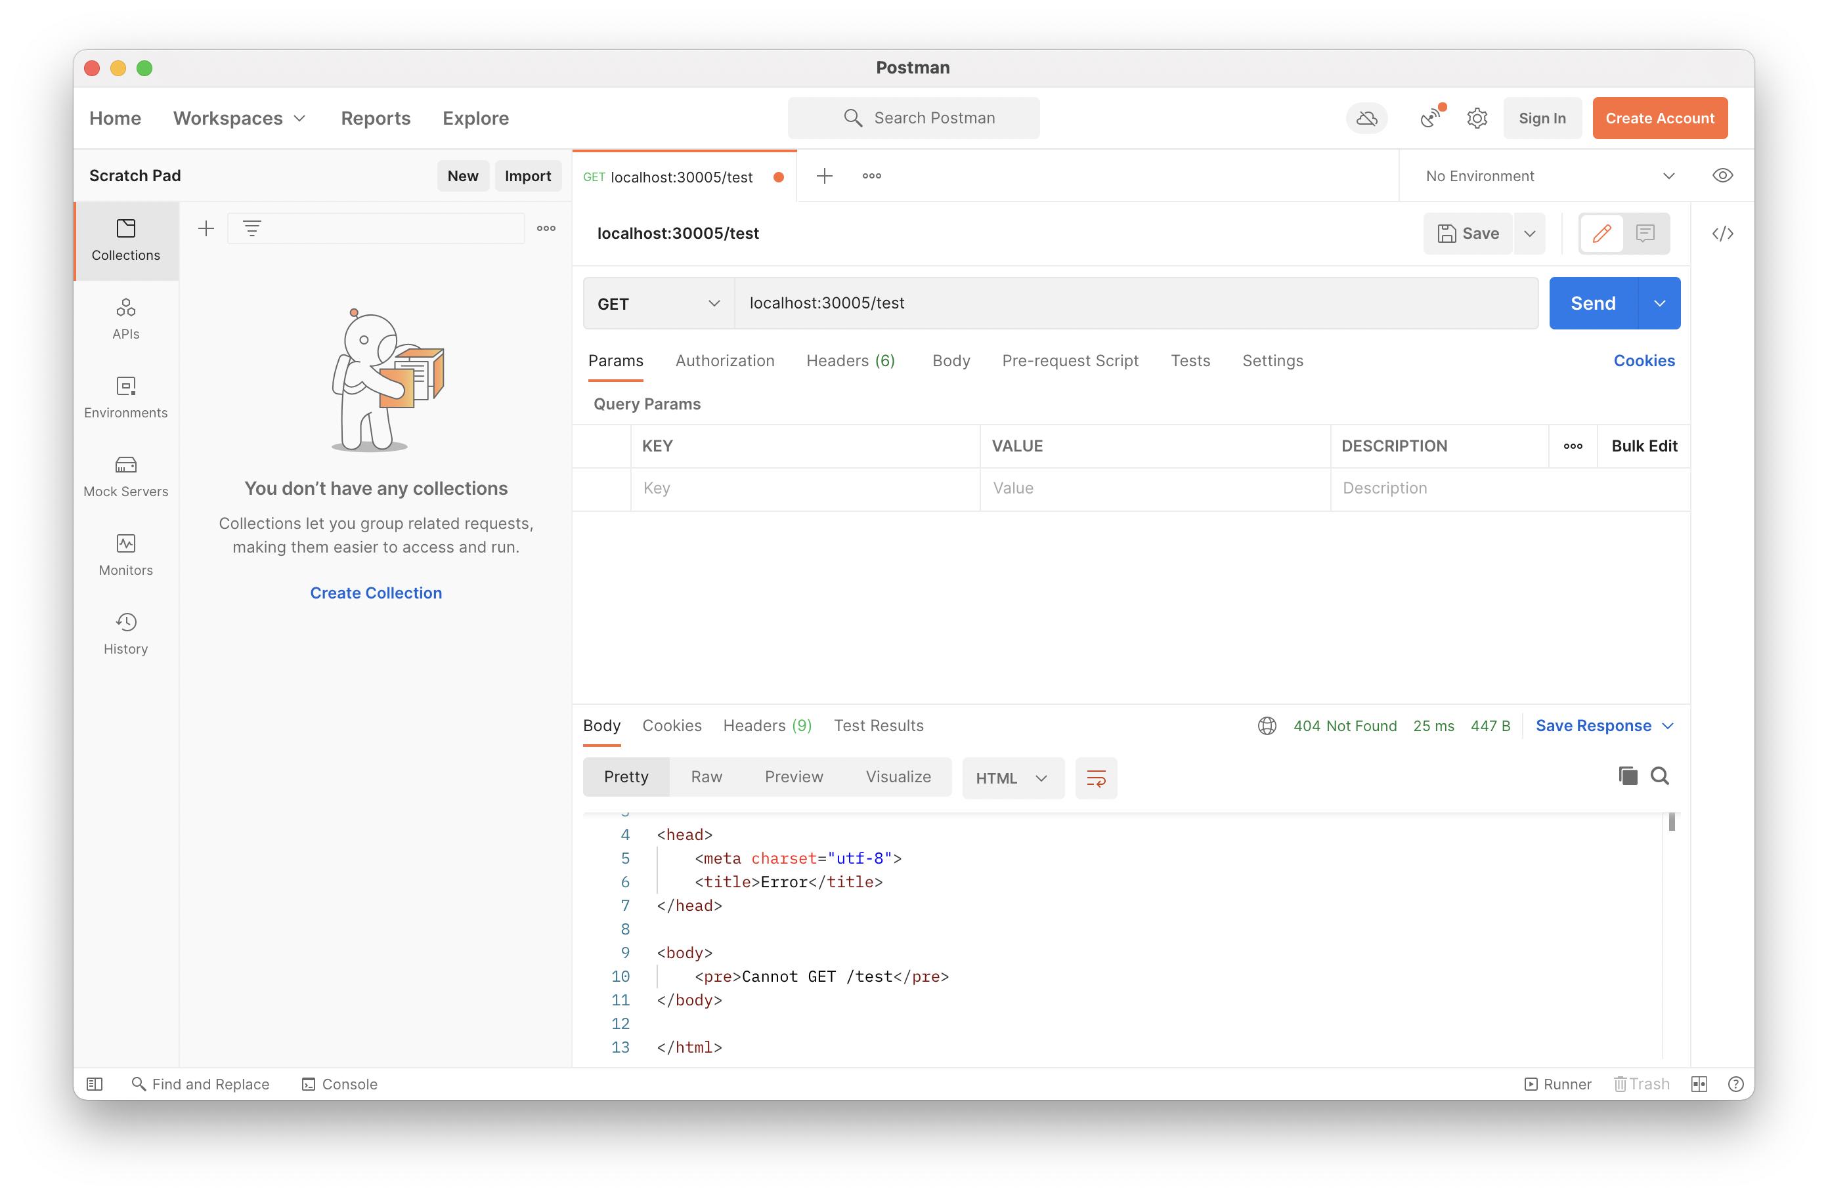Image resolution: width=1828 pixels, height=1197 pixels.
Task: Expand the Send button dropdown arrow
Action: click(x=1659, y=303)
